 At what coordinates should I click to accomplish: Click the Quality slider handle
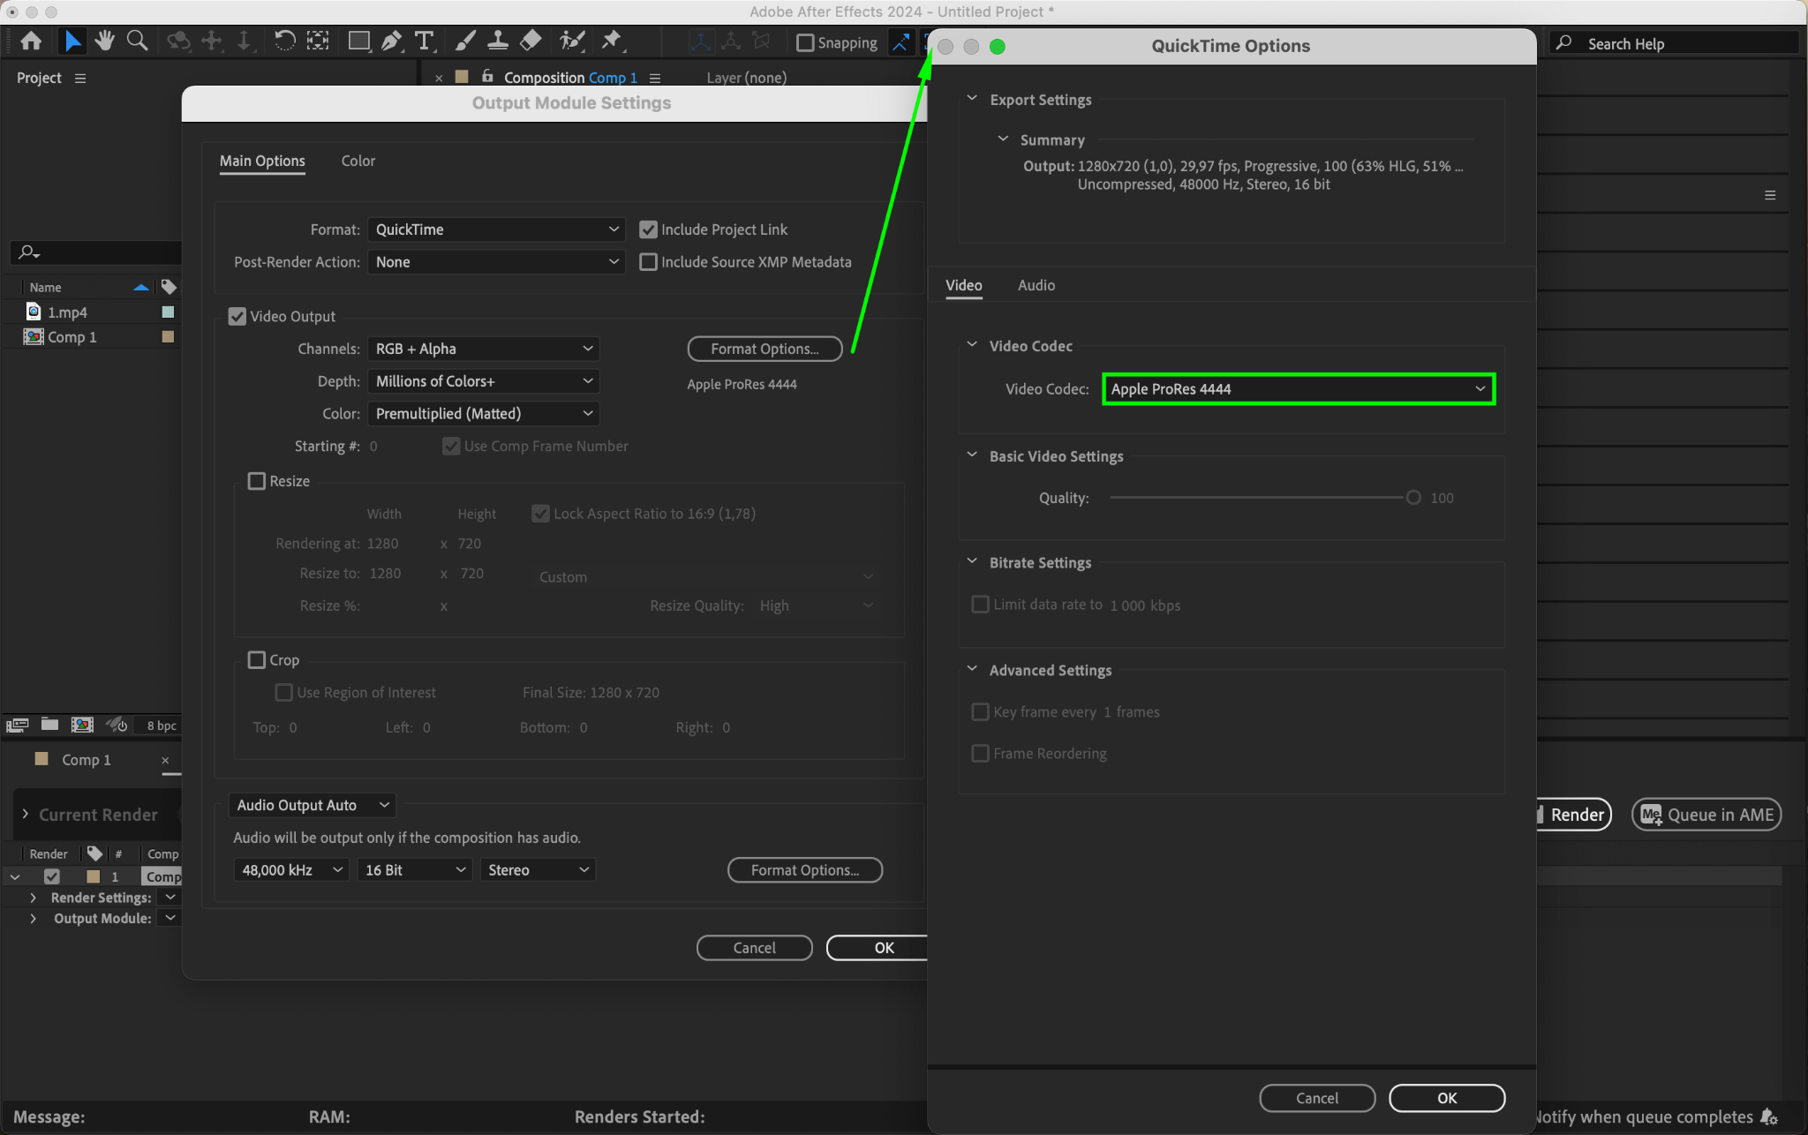pyautogui.click(x=1413, y=498)
